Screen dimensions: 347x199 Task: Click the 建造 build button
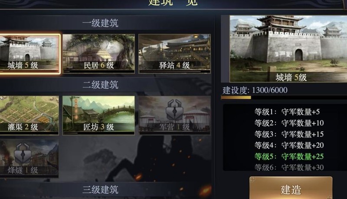[x=291, y=188]
